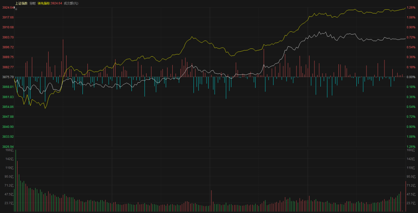
Task: Click the last red volume bar at close
Action: click(x=405, y=196)
